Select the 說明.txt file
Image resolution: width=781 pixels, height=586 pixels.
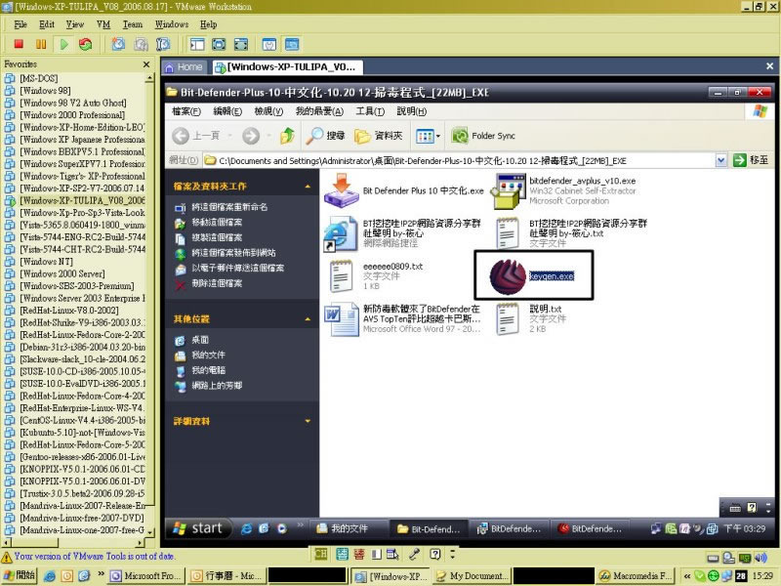tap(529, 318)
